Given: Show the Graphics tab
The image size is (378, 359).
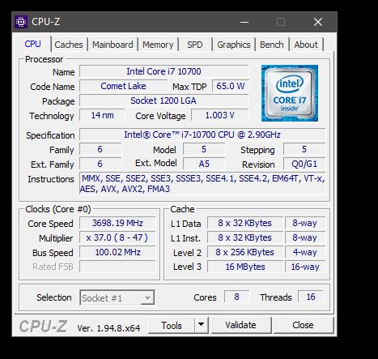Looking at the screenshot, I should tap(234, 45).
